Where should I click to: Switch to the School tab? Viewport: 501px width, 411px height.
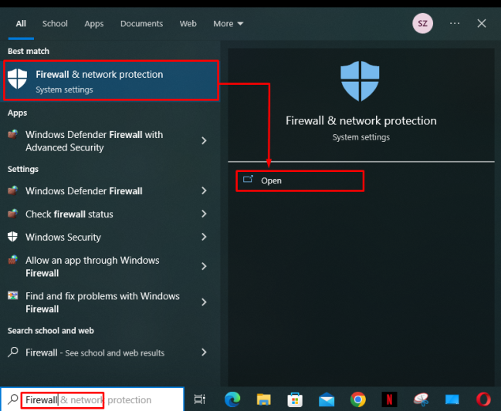tap(55, 24)
